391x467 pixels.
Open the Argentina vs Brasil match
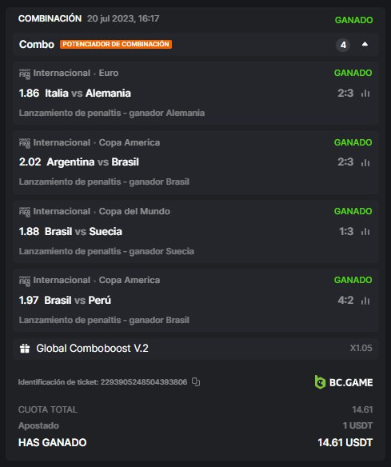click(93, 162)
